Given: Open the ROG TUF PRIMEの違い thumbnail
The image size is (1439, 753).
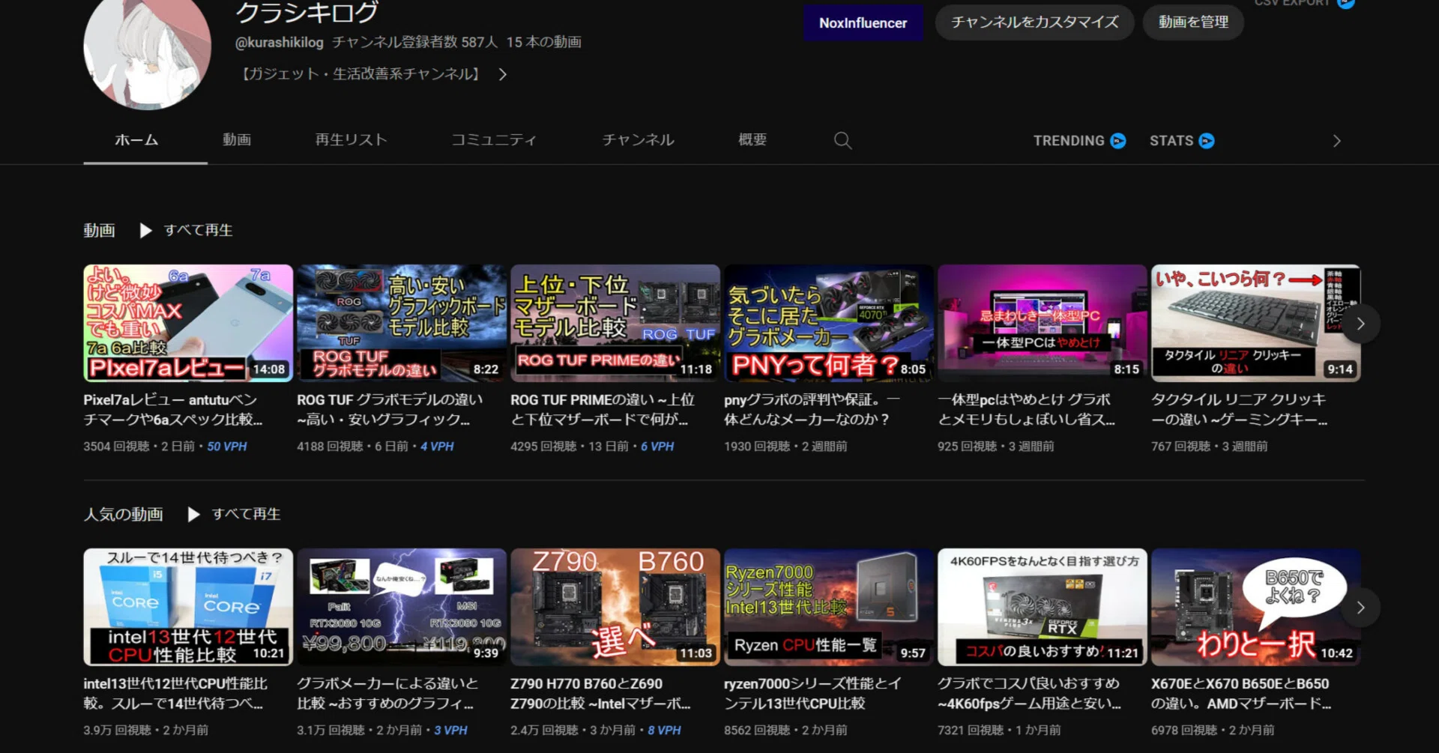Looking at the screenshot, I should click(x=615, y=323).
